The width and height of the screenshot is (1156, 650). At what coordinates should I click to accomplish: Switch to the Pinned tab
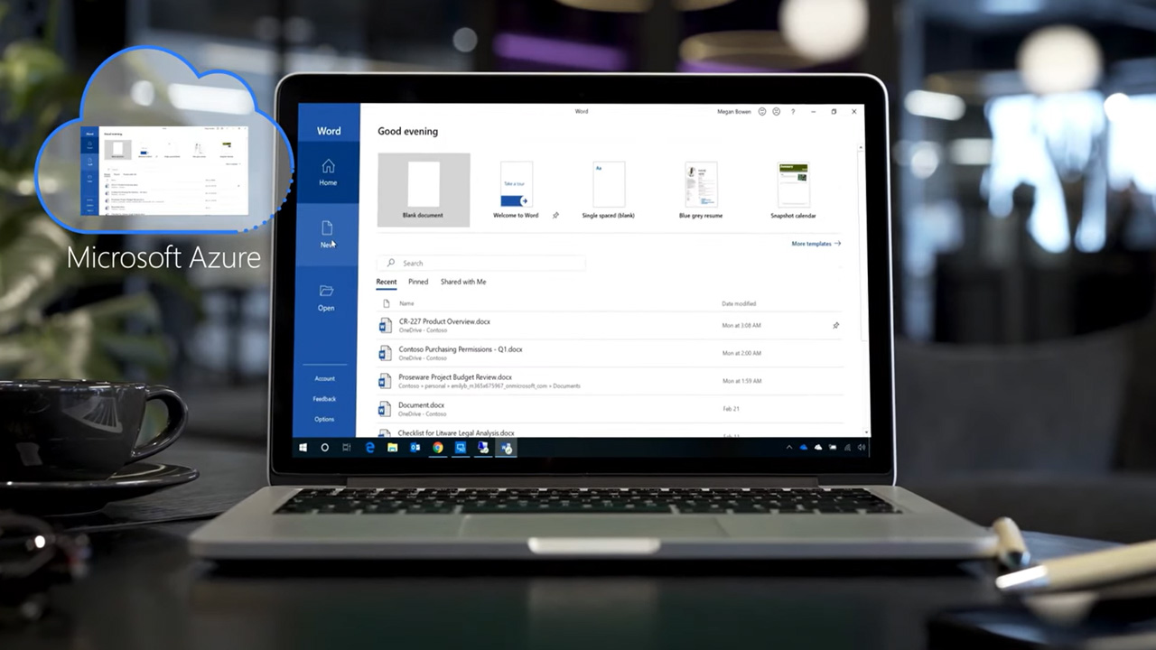[x=418, y=282]
